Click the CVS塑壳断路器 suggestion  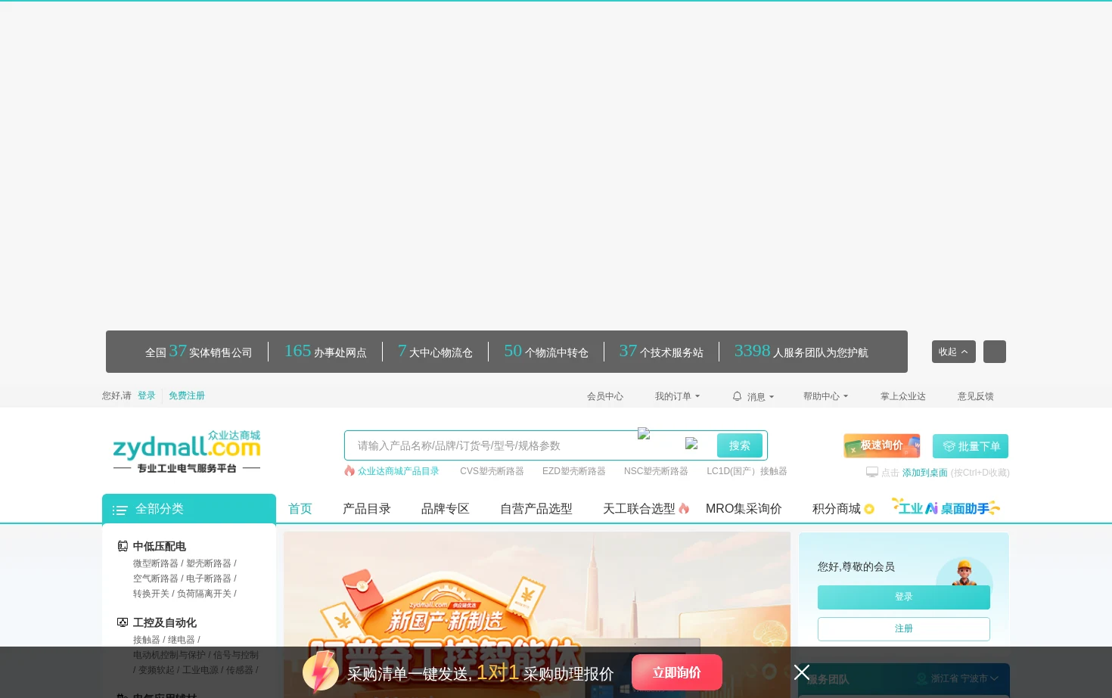coord(492,471)
